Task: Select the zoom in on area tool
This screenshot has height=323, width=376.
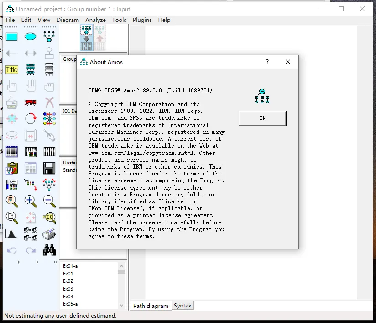Action: click(x=12, y=201)
